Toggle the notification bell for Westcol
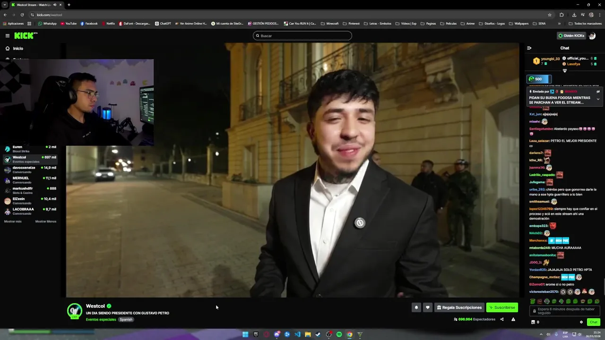Image resolution: width=605 pixels, height=340 pixels. (x=416, y=307)
